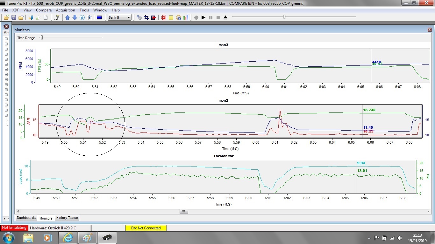Click the Hardware: Ostrich II status text
The width and height of the screenshot is (435, 244).
(53, 228)
